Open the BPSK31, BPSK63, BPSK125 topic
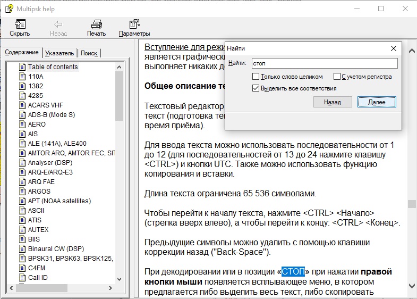417x299 pixels. tap(71, 259)
